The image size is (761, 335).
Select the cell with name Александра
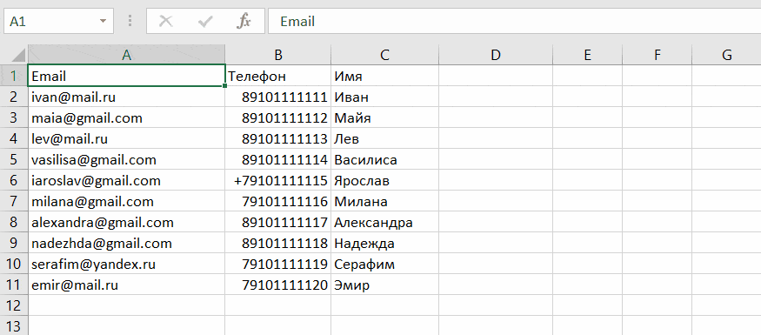[x=385, y=223]
